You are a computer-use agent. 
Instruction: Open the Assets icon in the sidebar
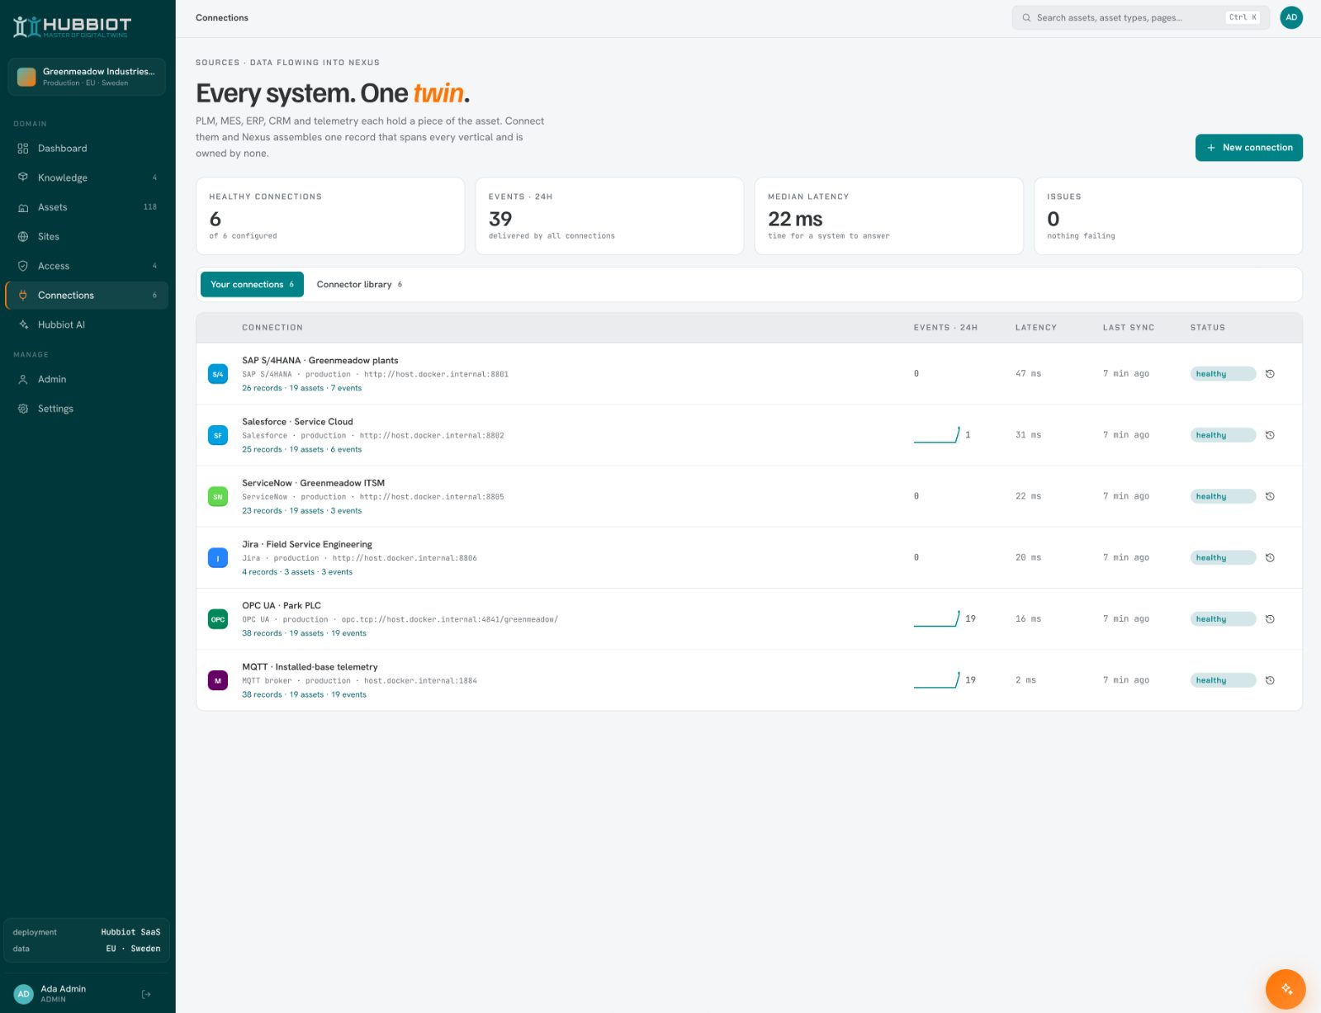click(x=23, y=207)
